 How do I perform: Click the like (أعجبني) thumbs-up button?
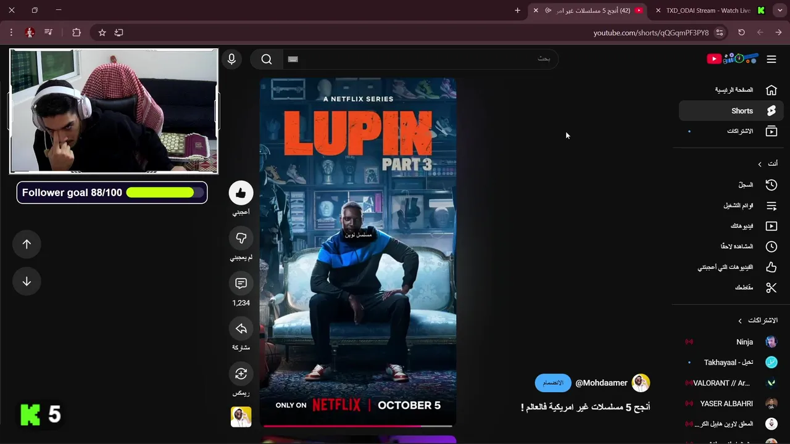click(x=241, y=193)
